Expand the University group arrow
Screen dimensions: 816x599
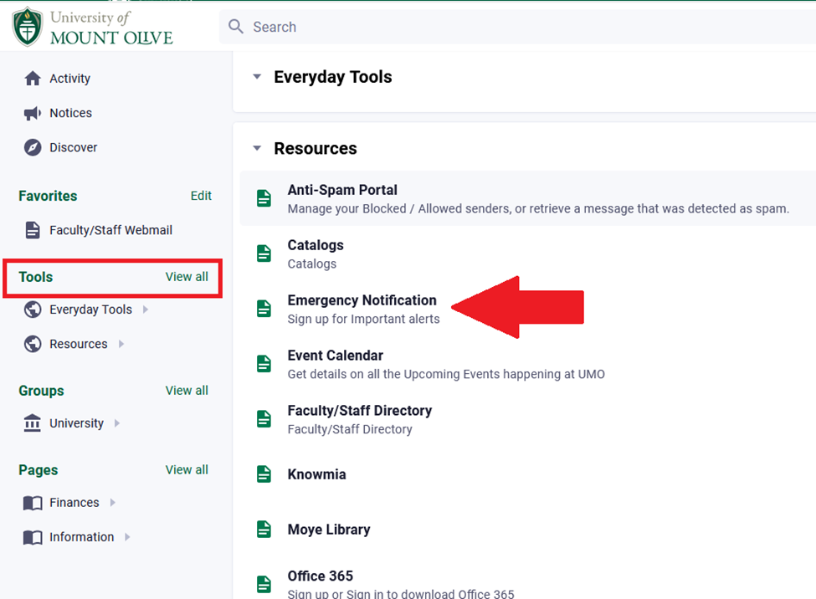116,423
